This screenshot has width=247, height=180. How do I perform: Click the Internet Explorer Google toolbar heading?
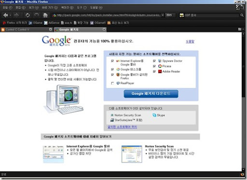coord(88,146)
